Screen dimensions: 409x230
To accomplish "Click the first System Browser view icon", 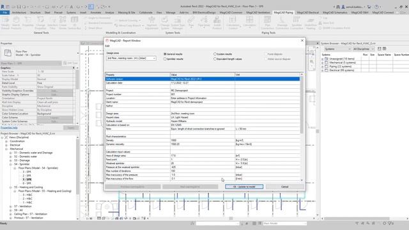I will coord(379,49).
